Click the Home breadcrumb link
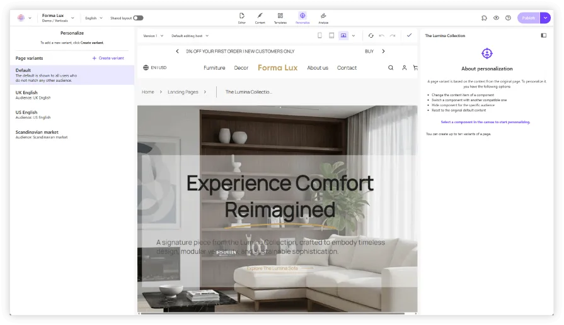564x325 pixels. (x=148, y=92)
